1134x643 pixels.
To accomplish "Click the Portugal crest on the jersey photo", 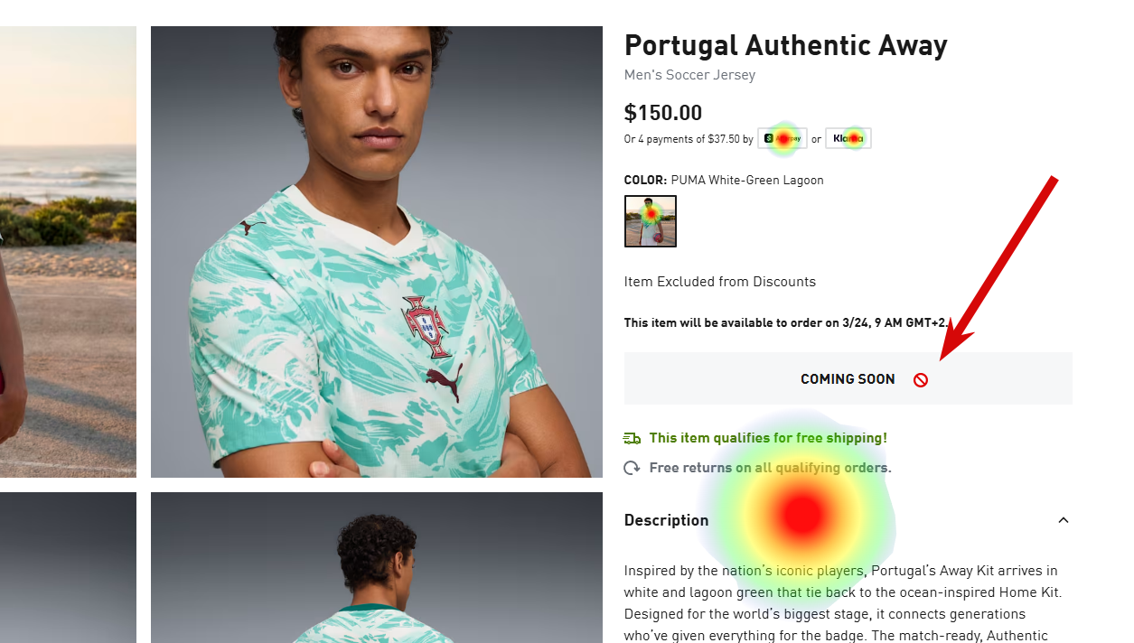I will pyautogui.click(x=426, y=326).
